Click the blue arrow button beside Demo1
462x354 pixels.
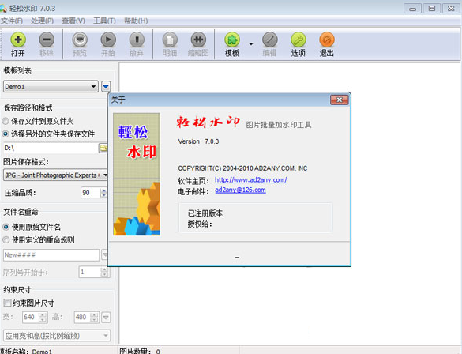pos(106,86)
